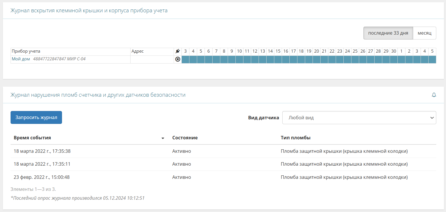Click day 10 in the calendar header
Screen dimensions: 446x212
tap(239, 51)
